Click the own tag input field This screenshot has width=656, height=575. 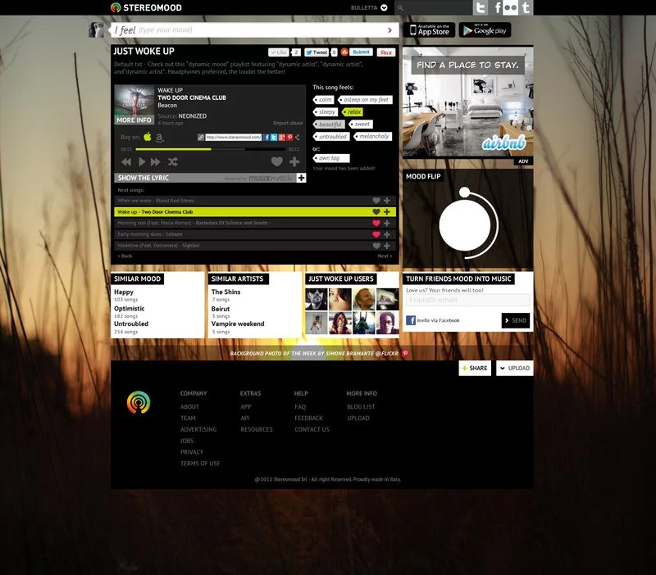pos(331,158)
